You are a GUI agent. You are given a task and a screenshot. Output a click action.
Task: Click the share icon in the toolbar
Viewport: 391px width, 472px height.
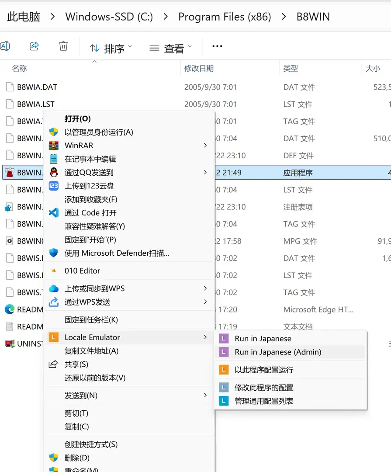tap(34, 46)
